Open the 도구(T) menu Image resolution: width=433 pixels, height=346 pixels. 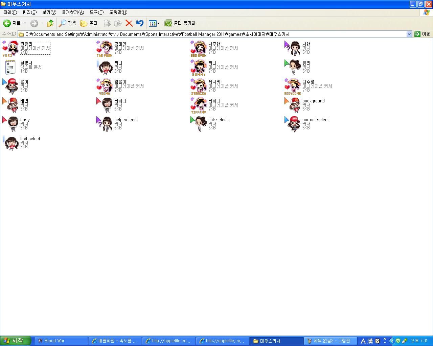96,12
